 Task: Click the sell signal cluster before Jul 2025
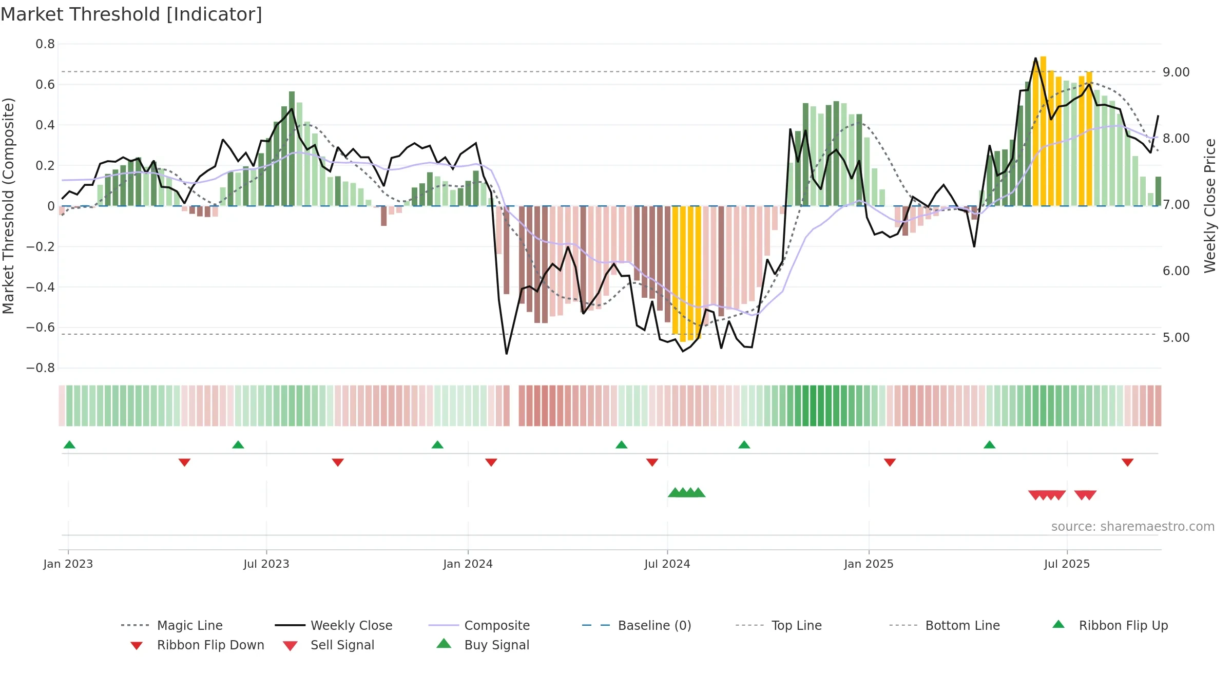tap(1047, 495)
